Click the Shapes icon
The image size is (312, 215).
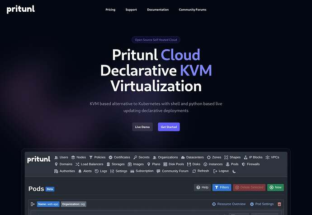pos(226,157)
